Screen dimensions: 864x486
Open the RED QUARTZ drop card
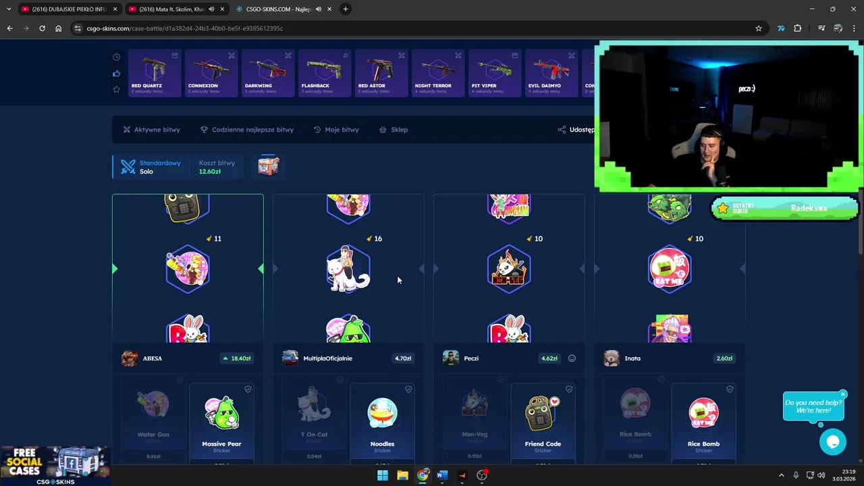155,73
